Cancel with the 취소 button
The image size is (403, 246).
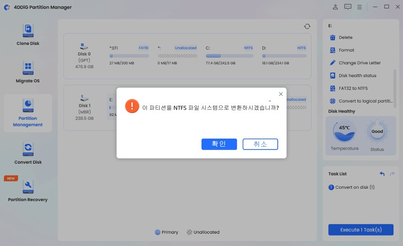260,144
